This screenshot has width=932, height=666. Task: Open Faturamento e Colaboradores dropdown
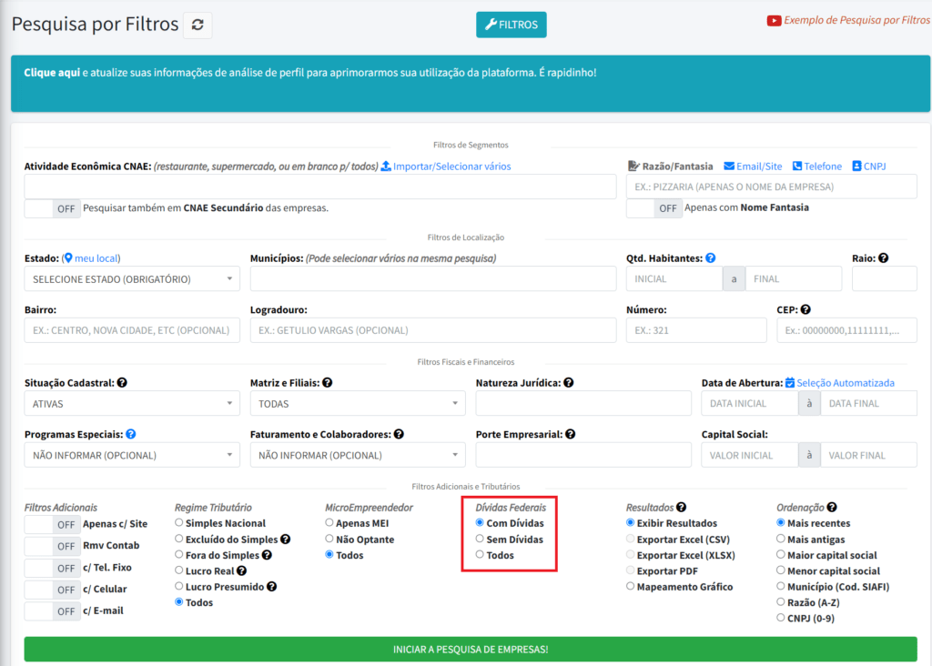coord(358,455)
